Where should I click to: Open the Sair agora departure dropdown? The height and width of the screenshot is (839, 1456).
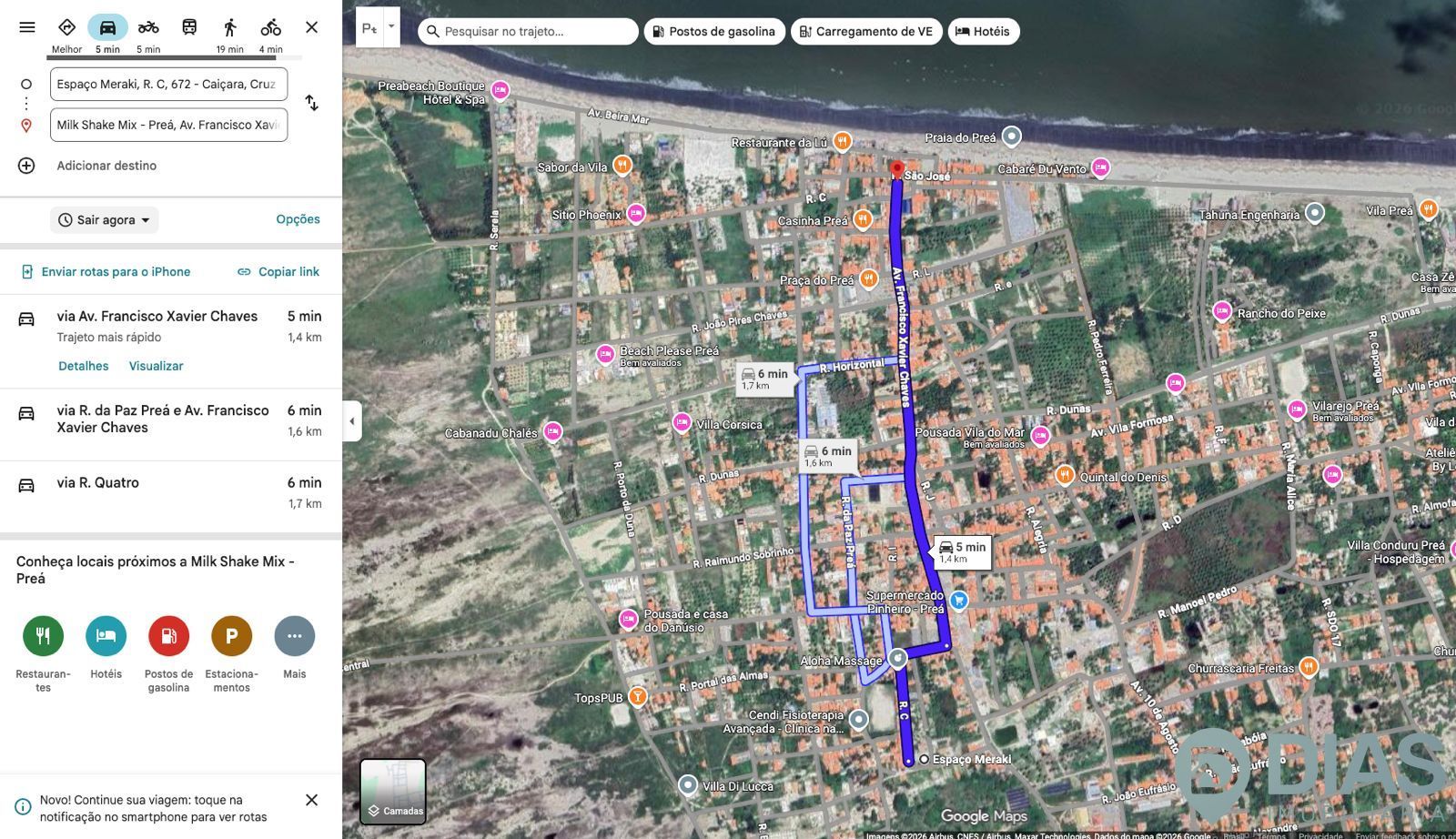click(105, 220)
